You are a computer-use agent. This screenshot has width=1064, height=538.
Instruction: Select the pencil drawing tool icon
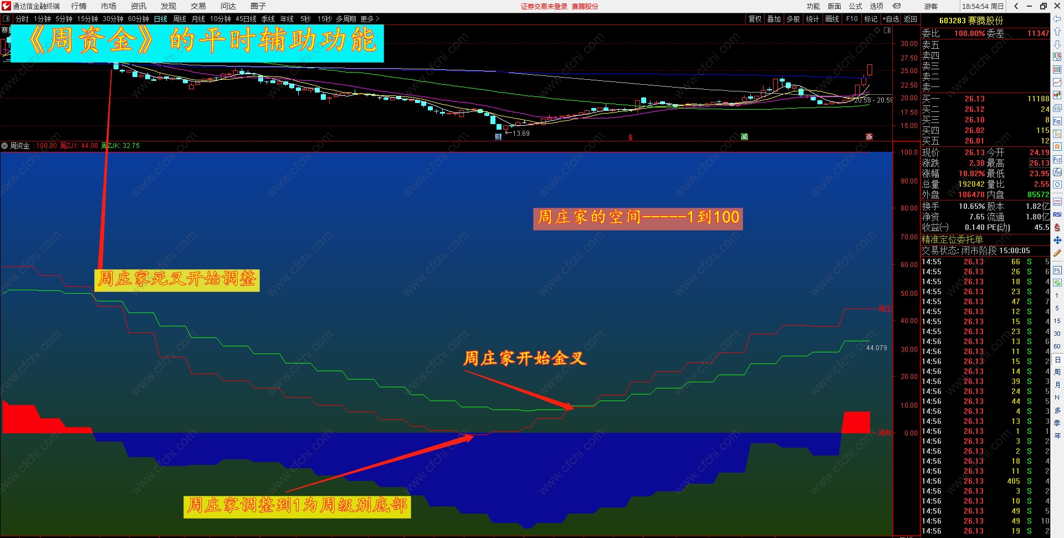(x=1057, y=253)
